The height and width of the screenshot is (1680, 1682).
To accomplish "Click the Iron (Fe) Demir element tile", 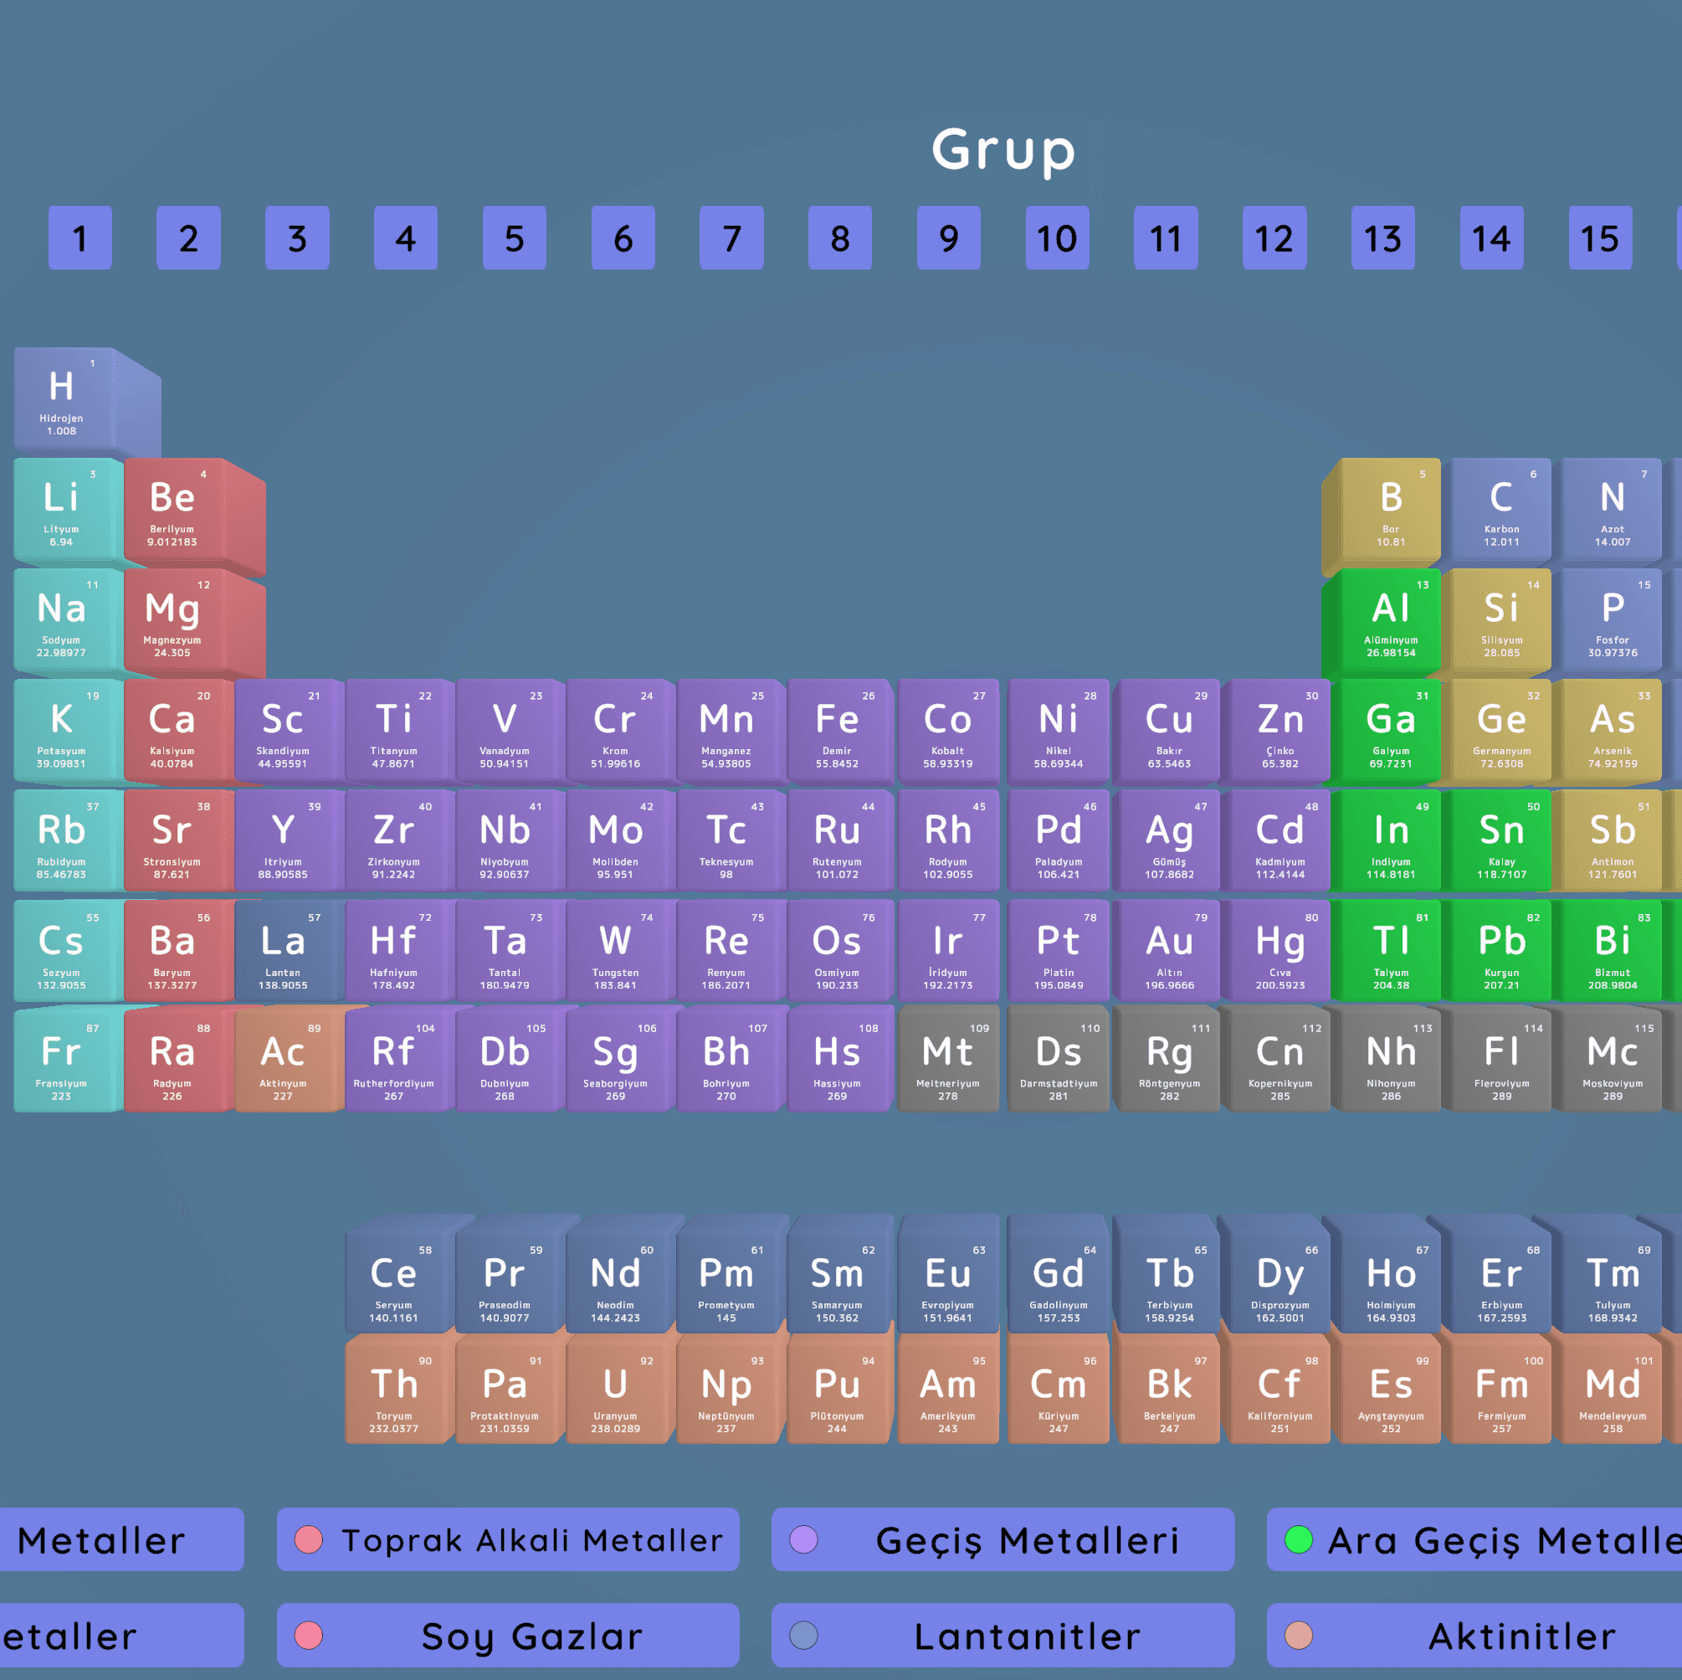I will point(837,732).
